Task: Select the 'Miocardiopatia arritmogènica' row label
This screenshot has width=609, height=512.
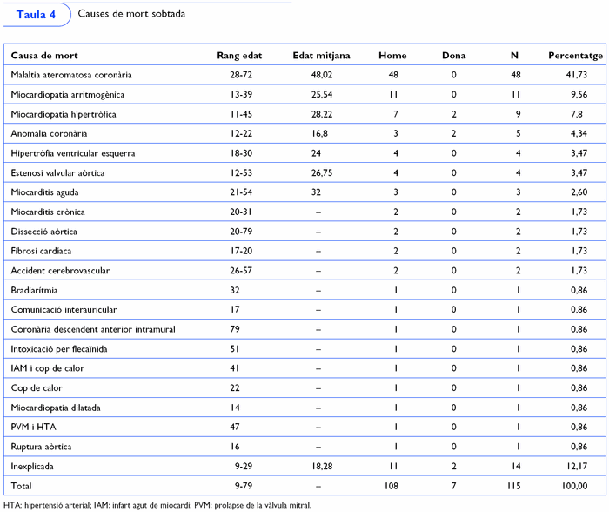Action: coord(68,94)
